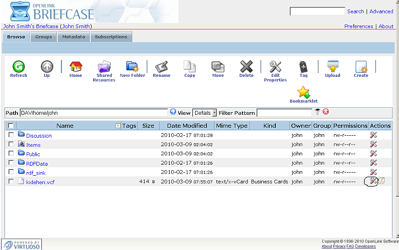This screenshot has height=250, width=399.
Task: Open the Upload tool
Action: 333,67
